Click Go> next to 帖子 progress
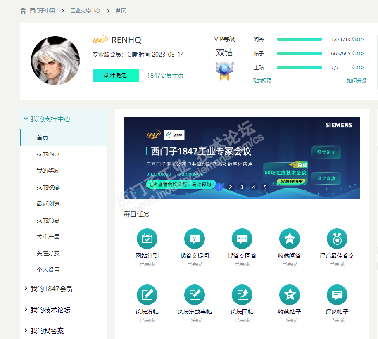378x339 pixels. (358, 53)
